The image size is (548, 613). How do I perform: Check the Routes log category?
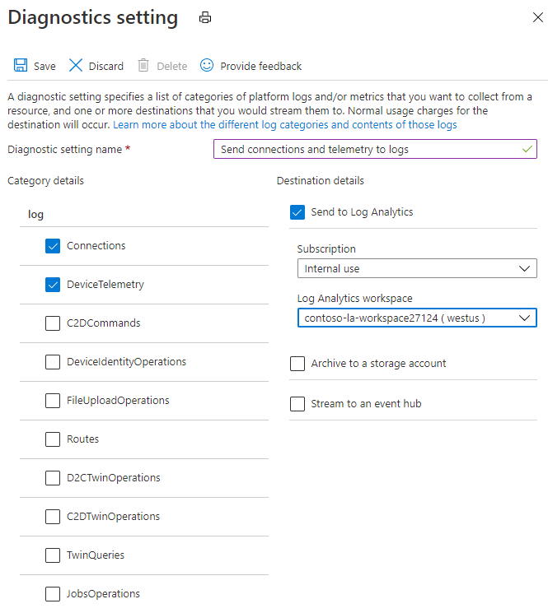(x=53, y=439)
